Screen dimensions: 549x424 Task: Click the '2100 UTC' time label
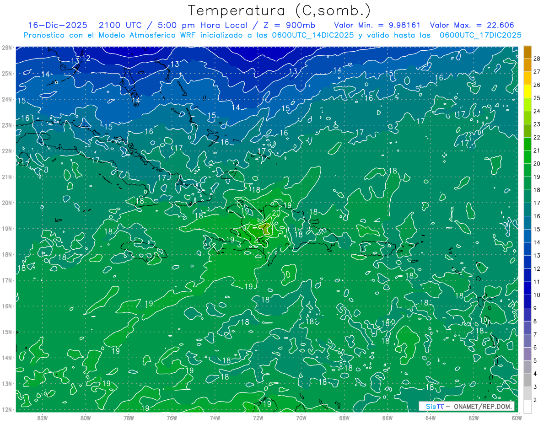coord(119,25)
